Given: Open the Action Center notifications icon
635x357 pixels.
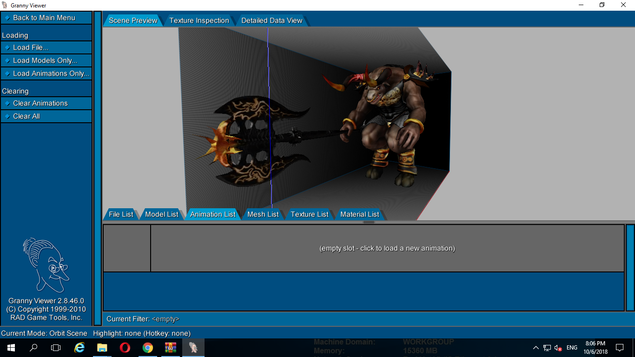Looking at the screenshot, I should click(x=619, y=347).
